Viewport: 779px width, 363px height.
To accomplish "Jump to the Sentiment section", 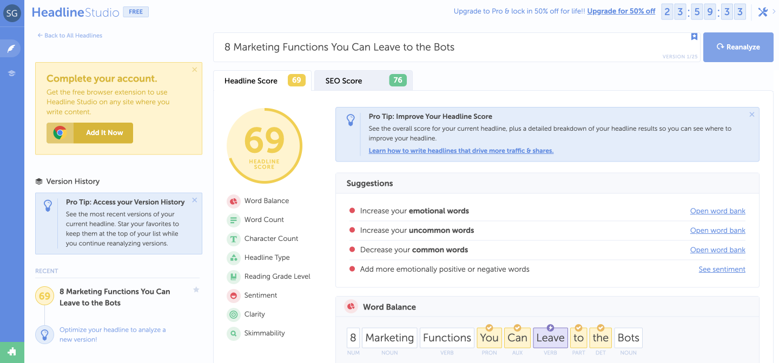I will coord(261,295).
